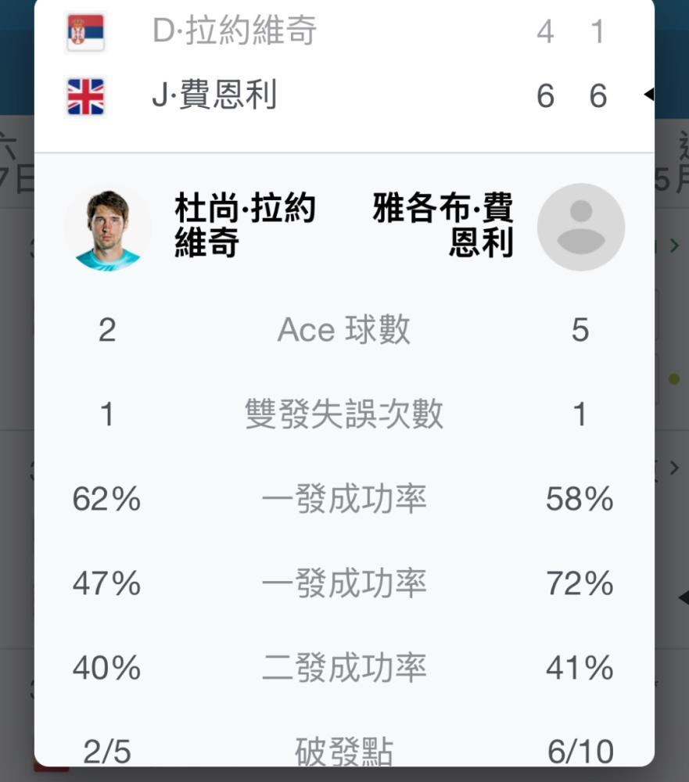
Task: Click the 雙發失誤次數 stat row
Action: pos(344,414)
